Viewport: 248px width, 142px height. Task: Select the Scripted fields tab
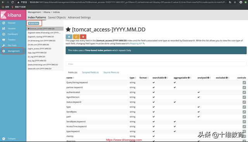[x=90, y=72]
